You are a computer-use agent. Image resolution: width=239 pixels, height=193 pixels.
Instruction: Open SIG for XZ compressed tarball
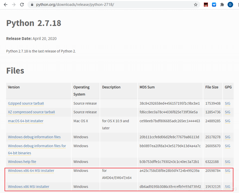coord(228,112)
